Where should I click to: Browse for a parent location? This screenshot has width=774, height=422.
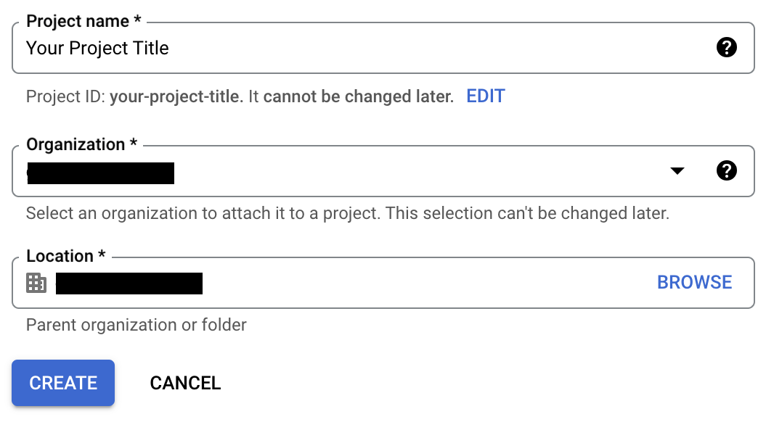694,283
